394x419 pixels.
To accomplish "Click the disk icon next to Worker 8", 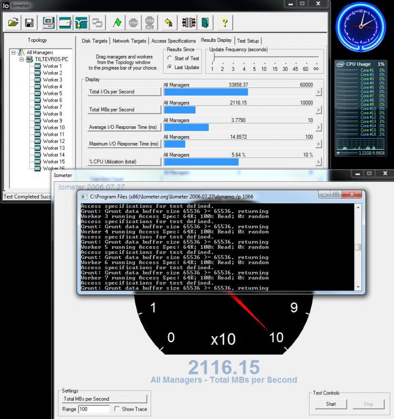I will click(x=38, y=114).
